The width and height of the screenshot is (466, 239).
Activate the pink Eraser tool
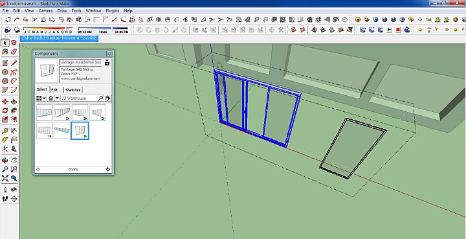tap(14, 52)
